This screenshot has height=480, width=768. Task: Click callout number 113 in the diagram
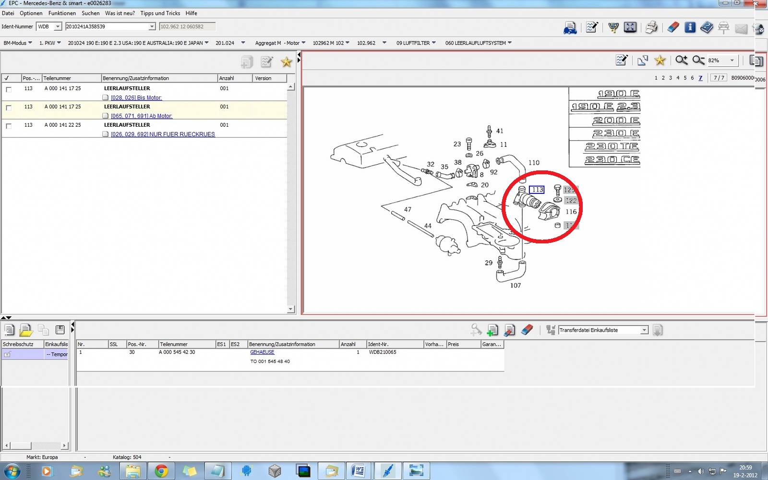pyautogui.click(x=537, y=190)
